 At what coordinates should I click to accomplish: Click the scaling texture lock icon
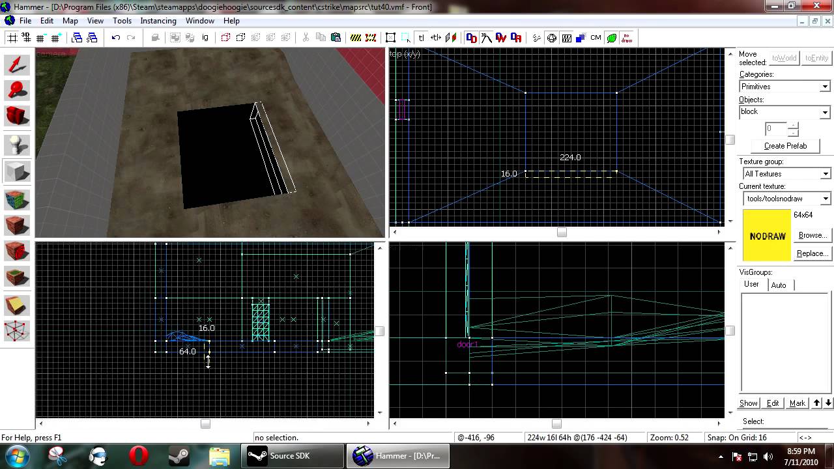click(x=436, y=38)
